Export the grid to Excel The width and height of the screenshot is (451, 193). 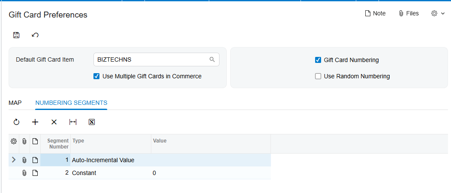(92, 122)
